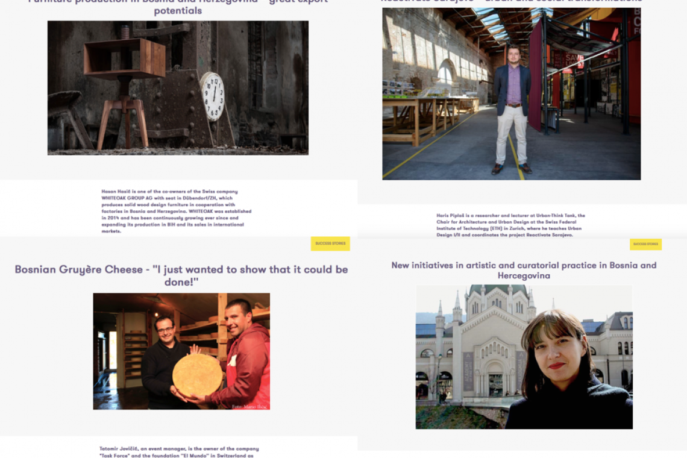This screenshot has height=458, width=687.
Task: Open the New initiatives in artistic practice title
Action: pos(524,271)
